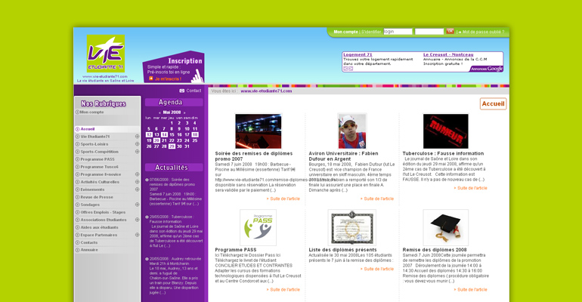Expand the Sports-Loisirs submenu
582x302 pixels.
(x=137, y=143)
